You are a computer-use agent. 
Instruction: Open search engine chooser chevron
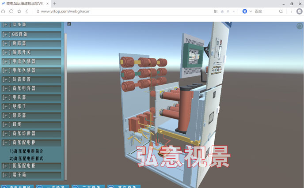tap(251, 11)
